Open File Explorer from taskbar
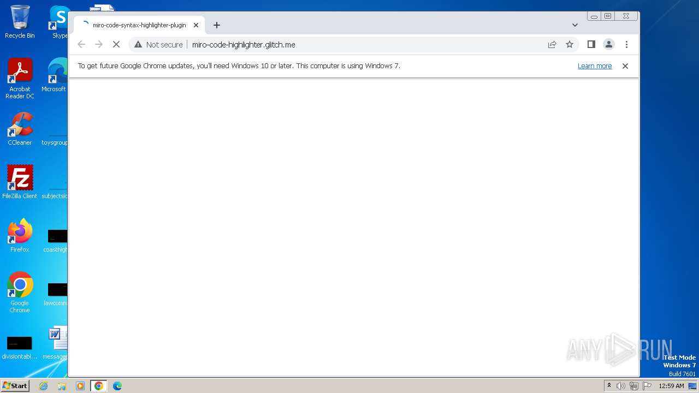This screenshot has height=393, width=699. [x=62, y=386]
